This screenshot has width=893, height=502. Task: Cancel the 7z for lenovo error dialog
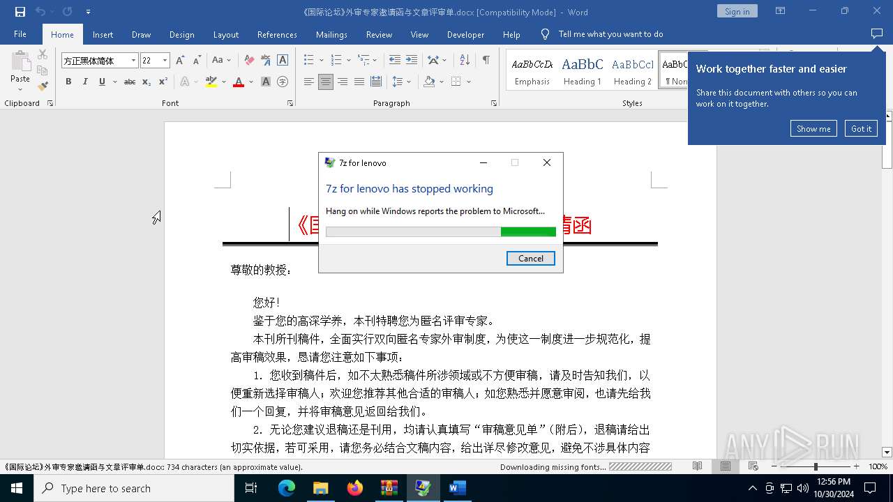[531, 258]
